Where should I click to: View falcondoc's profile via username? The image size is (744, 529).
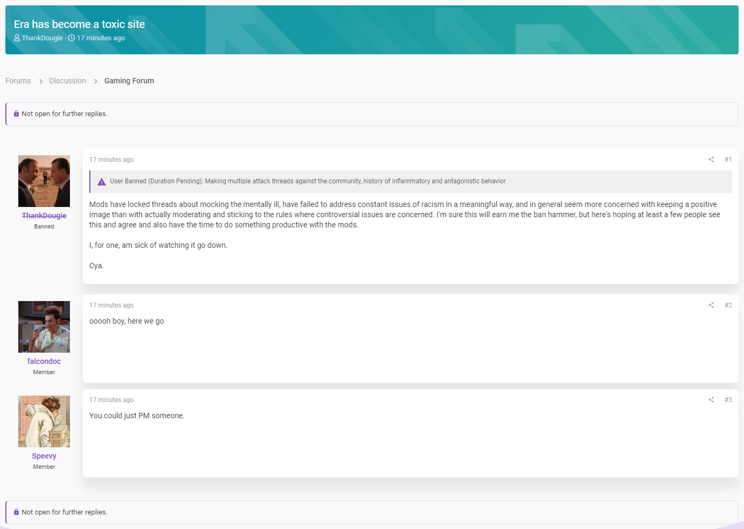point(44,361)
